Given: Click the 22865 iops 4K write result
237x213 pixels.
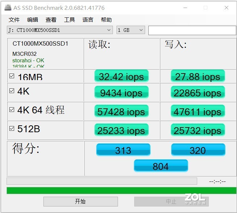Looking at the screenshot, I should 198,92.
